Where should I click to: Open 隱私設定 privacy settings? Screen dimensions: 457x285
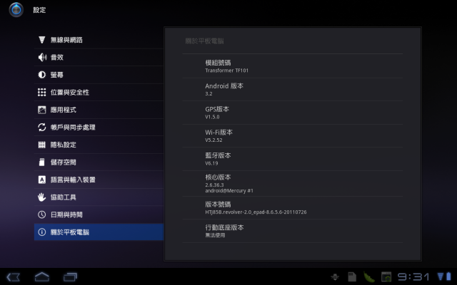(99, 145)
